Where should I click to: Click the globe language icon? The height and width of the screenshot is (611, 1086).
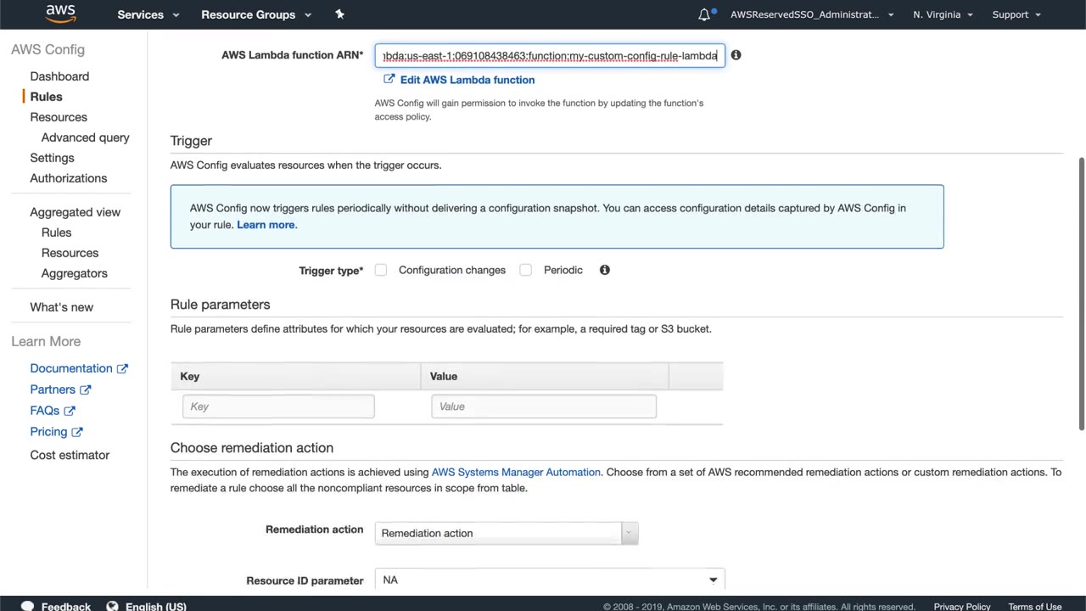click(x=112, y=606)
